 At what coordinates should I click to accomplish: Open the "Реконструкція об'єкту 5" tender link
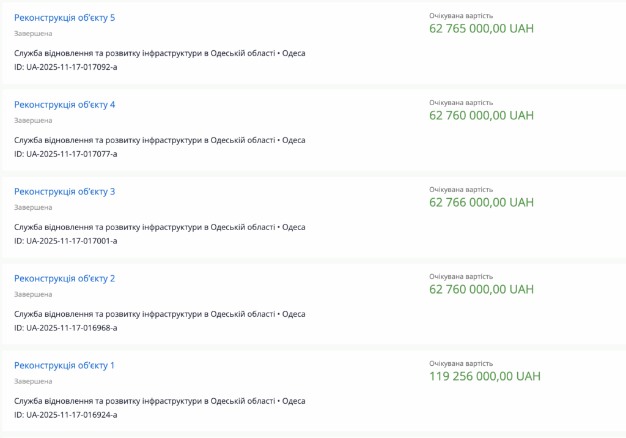64,18
